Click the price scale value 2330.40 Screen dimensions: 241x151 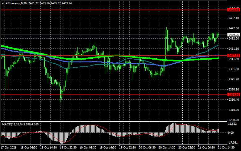[234, 100]
